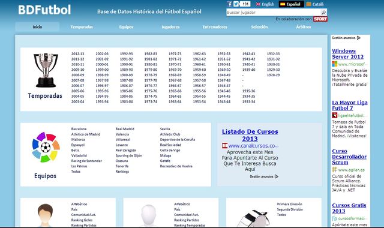Image resolution: width=384 pixels, height=228 pixels.
Task: Open La Mayor Liga Futbol 7 ad
Action: coord(350,106)
